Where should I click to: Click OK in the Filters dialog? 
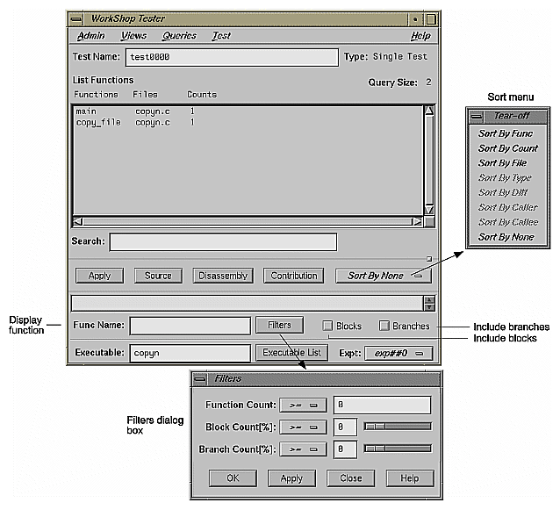click(233, 478)
